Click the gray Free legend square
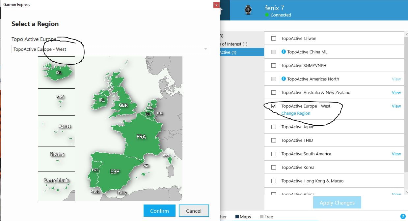The height and width of the screenshot is (221, 408). click(x=262, y=217)
